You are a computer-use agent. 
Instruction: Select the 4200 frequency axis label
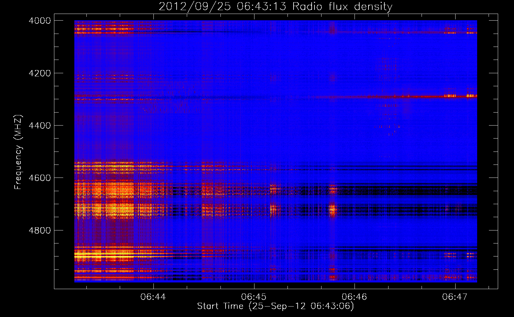[x=40, y=73]
